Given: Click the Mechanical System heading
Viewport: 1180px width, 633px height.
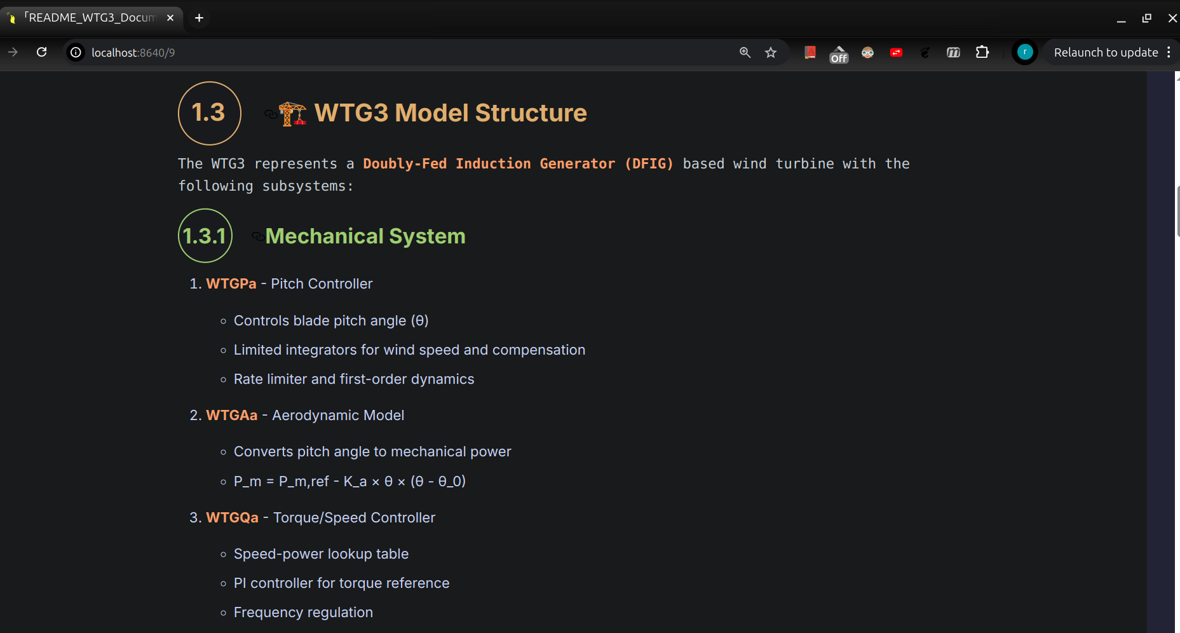Looking at the screenshot, I should coord(365,236).
